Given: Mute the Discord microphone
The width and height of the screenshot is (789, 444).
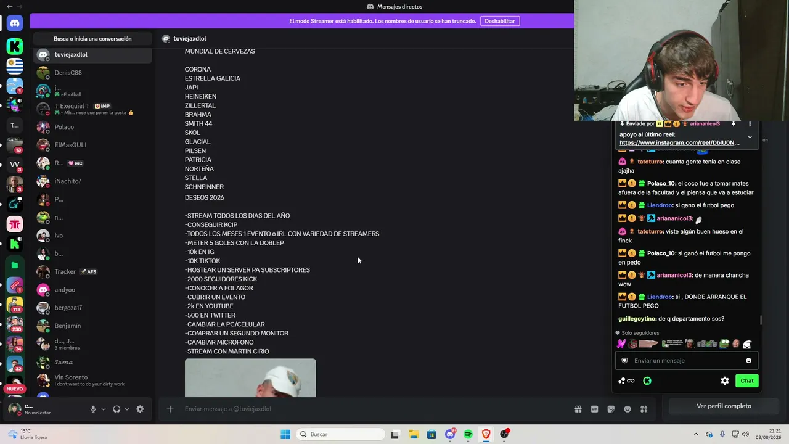Looking at the screenshot, I should [x=93, y=409].
